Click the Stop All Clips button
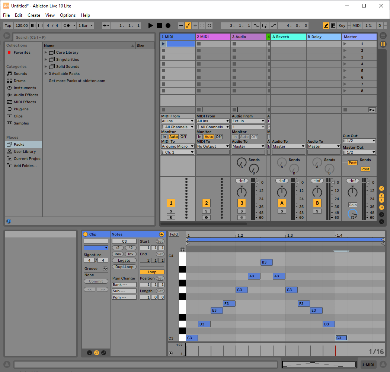 click(345, 110)
